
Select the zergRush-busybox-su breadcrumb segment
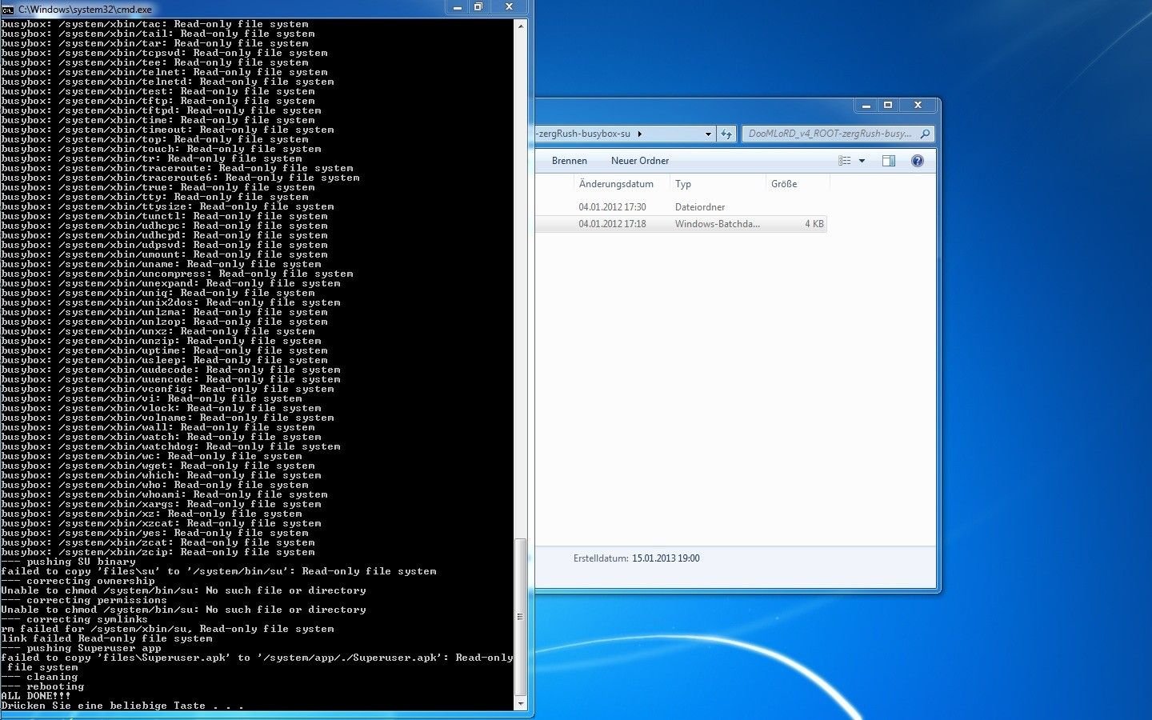coord(584,134)
